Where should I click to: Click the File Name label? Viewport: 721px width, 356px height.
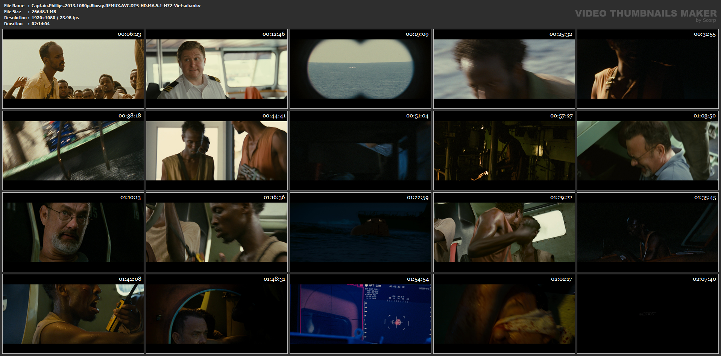14,6
